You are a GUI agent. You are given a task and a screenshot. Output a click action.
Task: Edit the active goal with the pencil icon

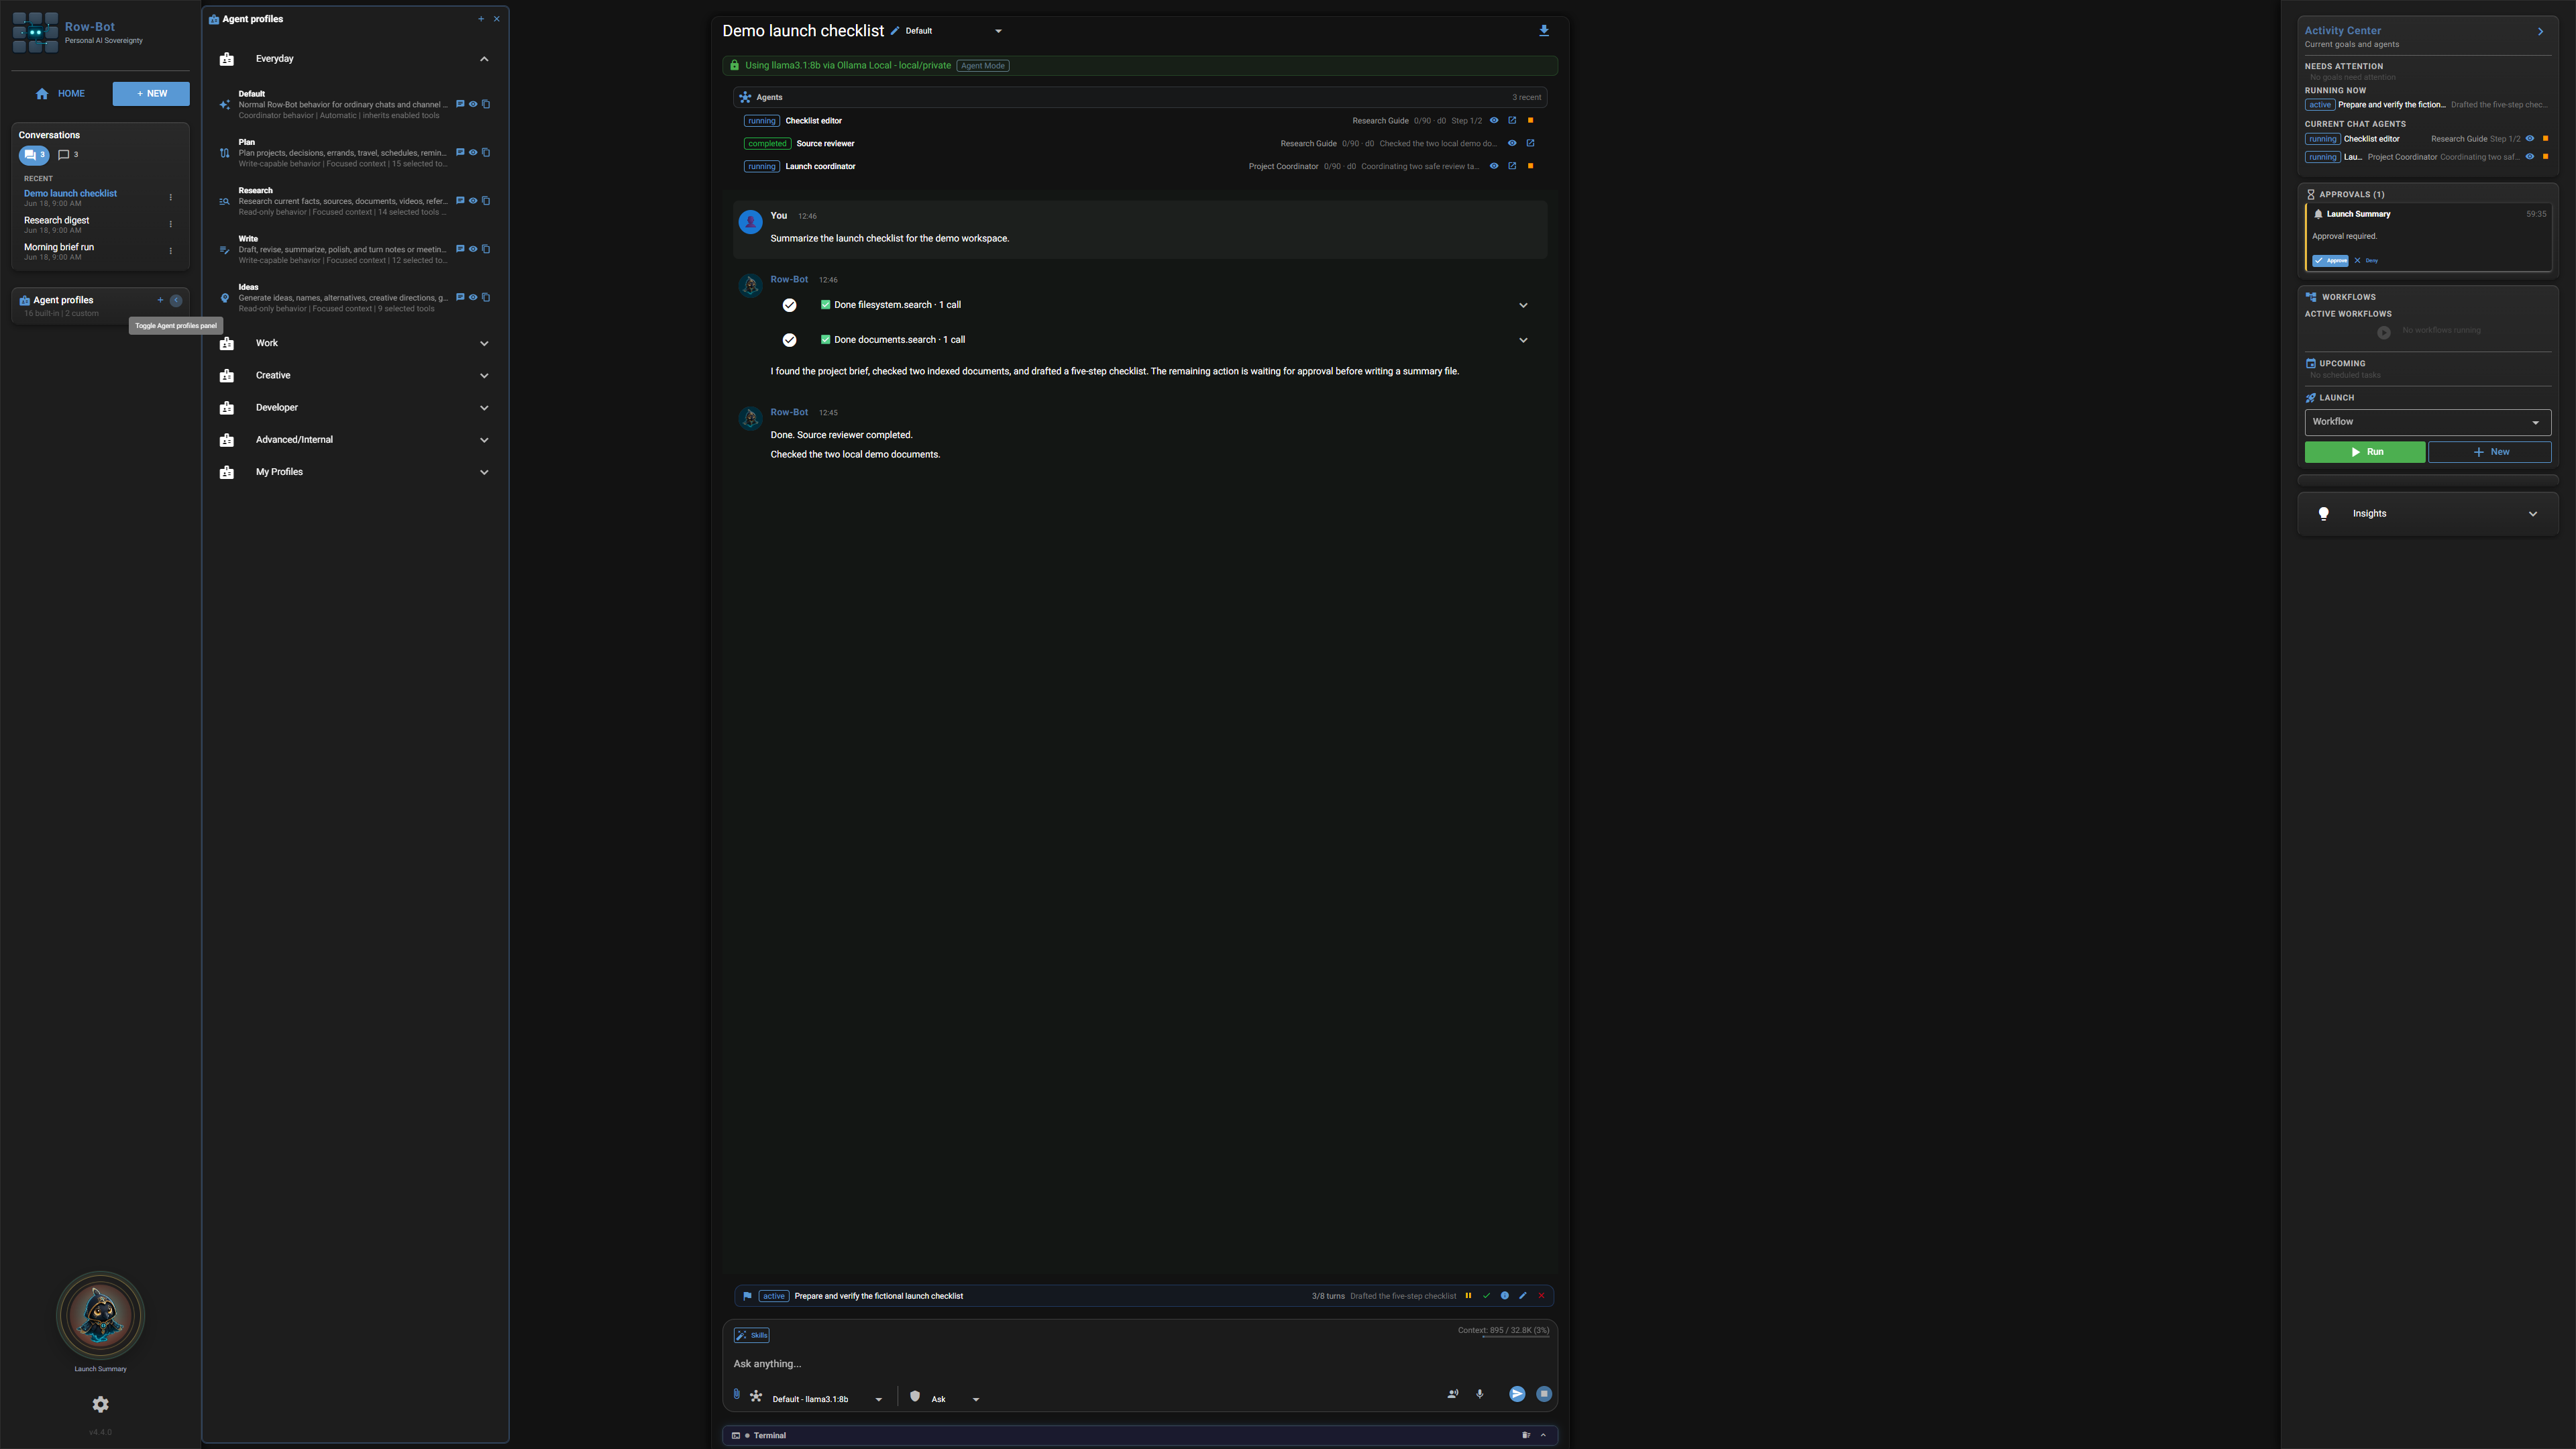point(1523,1296)
